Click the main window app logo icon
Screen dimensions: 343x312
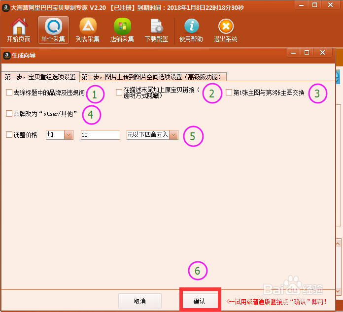[6, 8]
